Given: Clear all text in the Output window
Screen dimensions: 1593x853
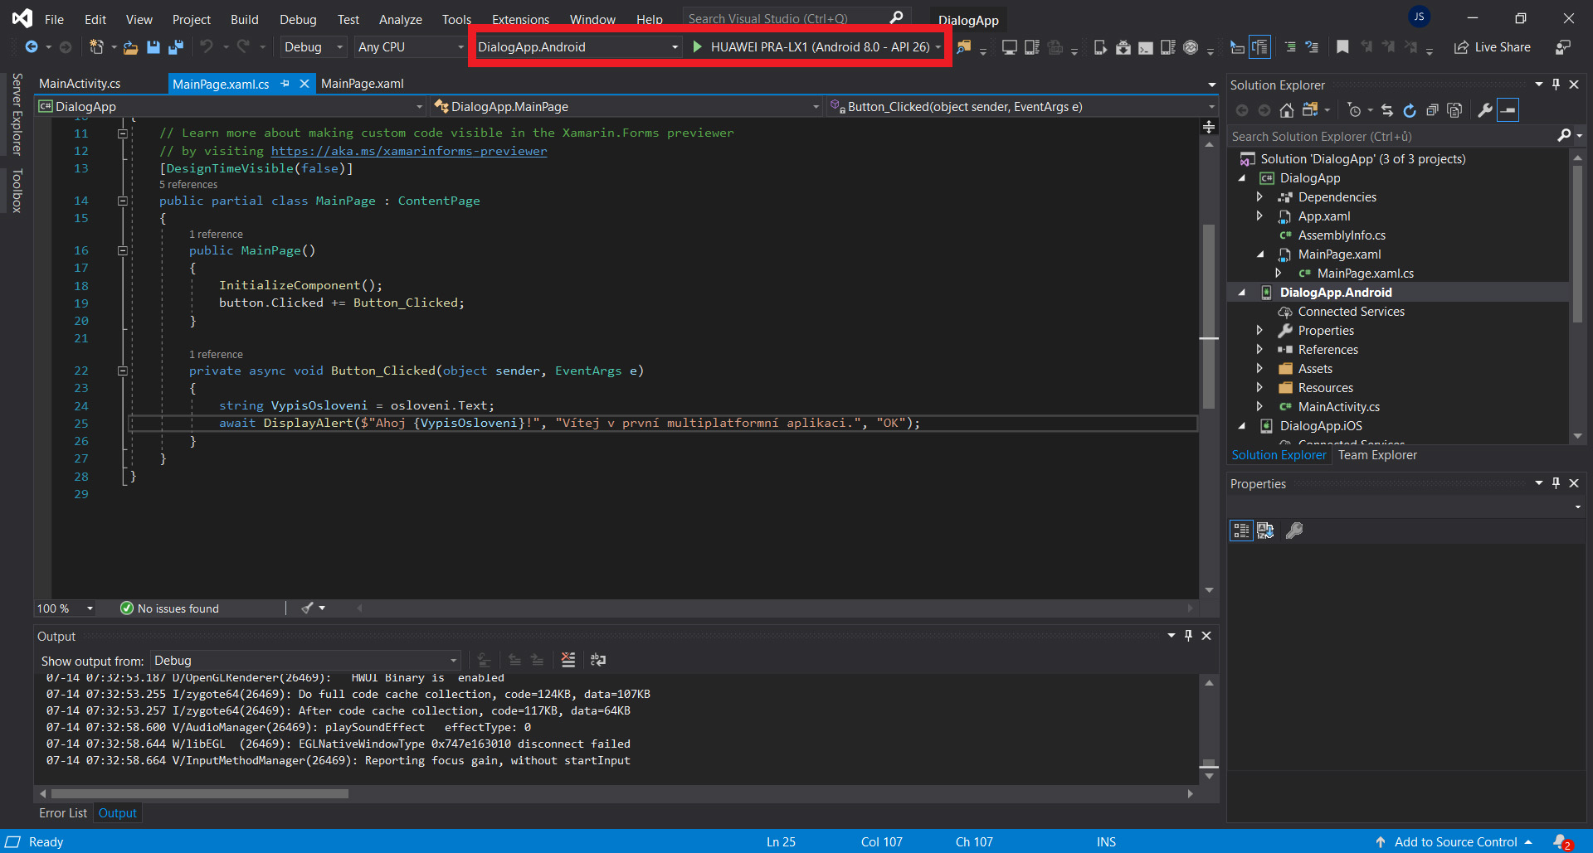Looking at the screenshot, I should tap(568, 660).
